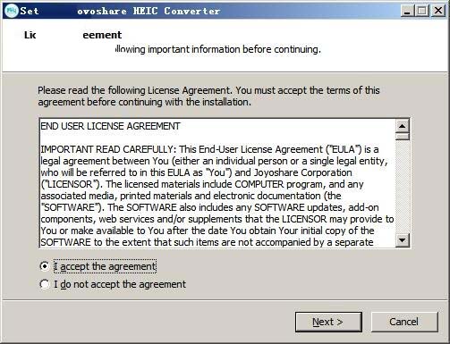Click the line starting 'legal agreement between You'
This screenshot has width=450, height=344.
tap(214, 161)
